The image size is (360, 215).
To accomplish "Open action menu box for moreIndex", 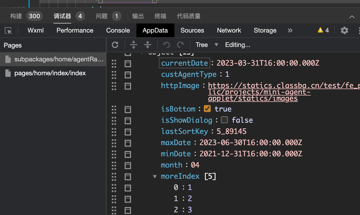I will [x=128, y=177].
